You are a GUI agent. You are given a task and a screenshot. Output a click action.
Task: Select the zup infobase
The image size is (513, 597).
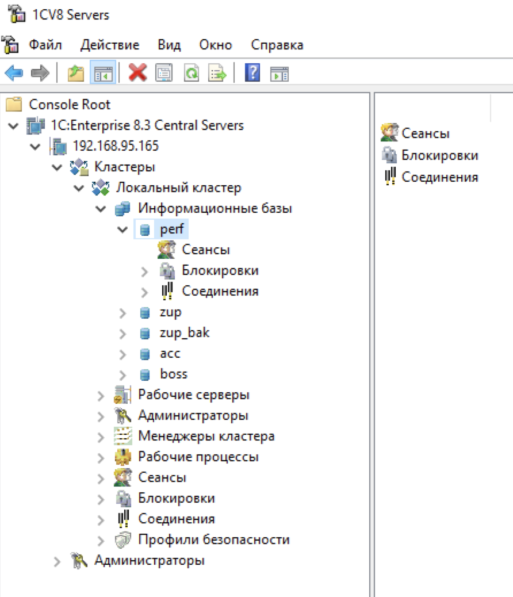point(171,312)
